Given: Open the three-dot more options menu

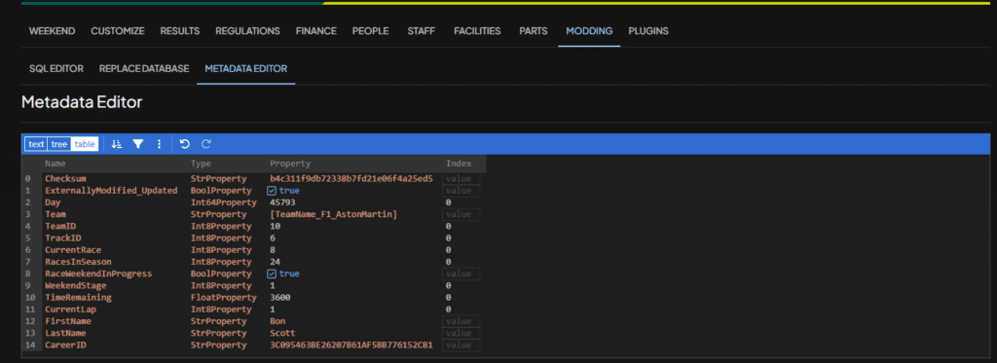Looking at the screenshot, I should [159, 144].
